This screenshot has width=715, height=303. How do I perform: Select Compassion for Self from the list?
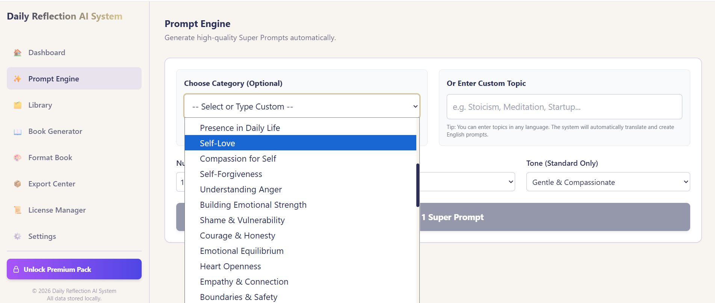(x=238, y=158)
